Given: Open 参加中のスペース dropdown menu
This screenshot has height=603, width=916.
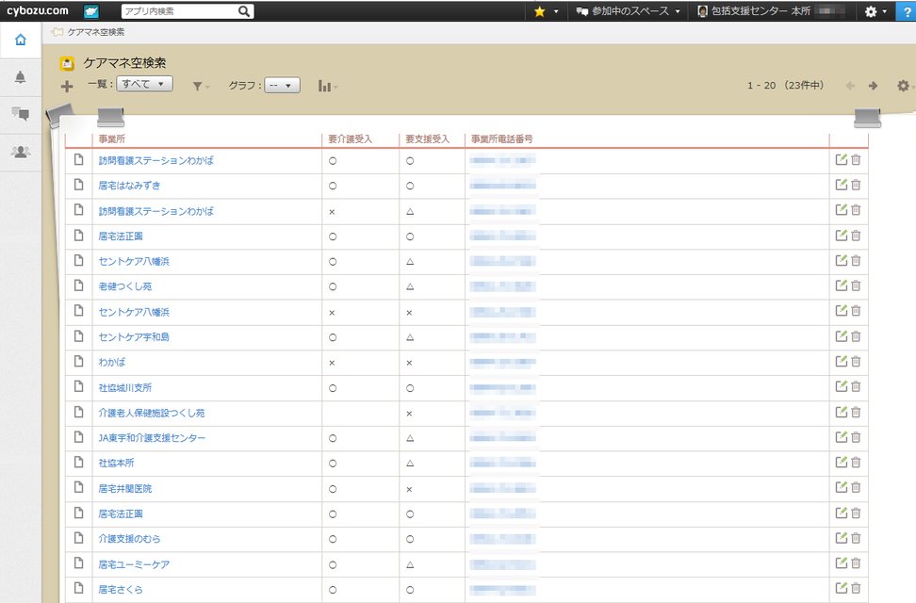Looking at the screenshot, I should pyautogui.click(x=629, y=11).
